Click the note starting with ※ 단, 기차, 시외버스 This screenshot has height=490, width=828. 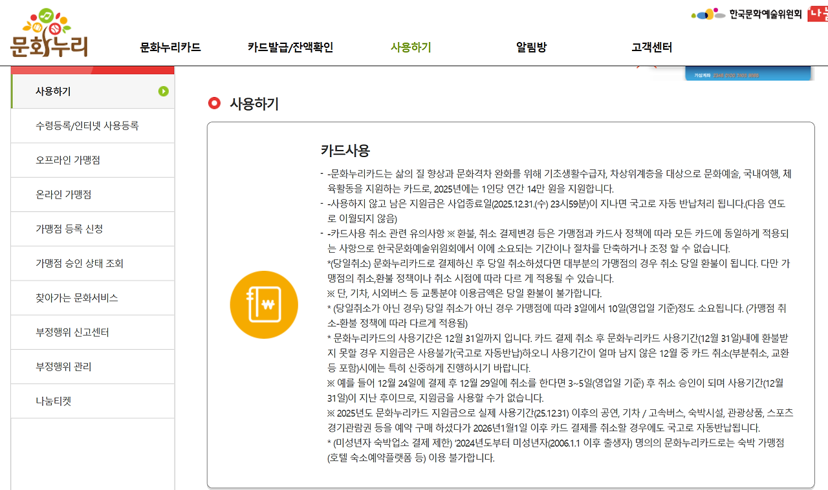point(464,293)
